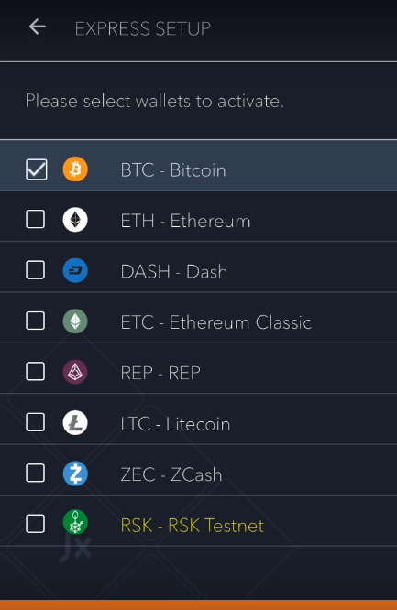Image resolution: width=397 pixels, height=610 pixels.
Task: Click the orange bar at the bottom
Action: (198, 605)
